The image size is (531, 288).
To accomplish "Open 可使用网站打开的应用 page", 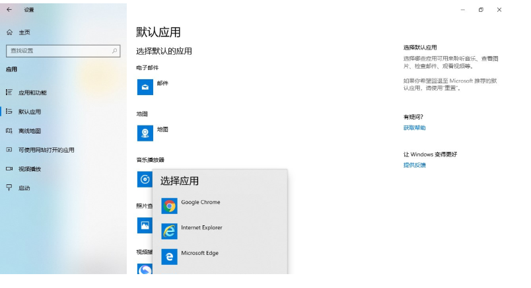I will click(46, 150).
